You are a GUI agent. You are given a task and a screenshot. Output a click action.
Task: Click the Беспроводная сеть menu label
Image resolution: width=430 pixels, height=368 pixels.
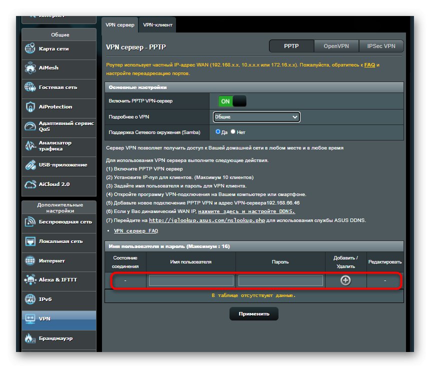point(65,222)
